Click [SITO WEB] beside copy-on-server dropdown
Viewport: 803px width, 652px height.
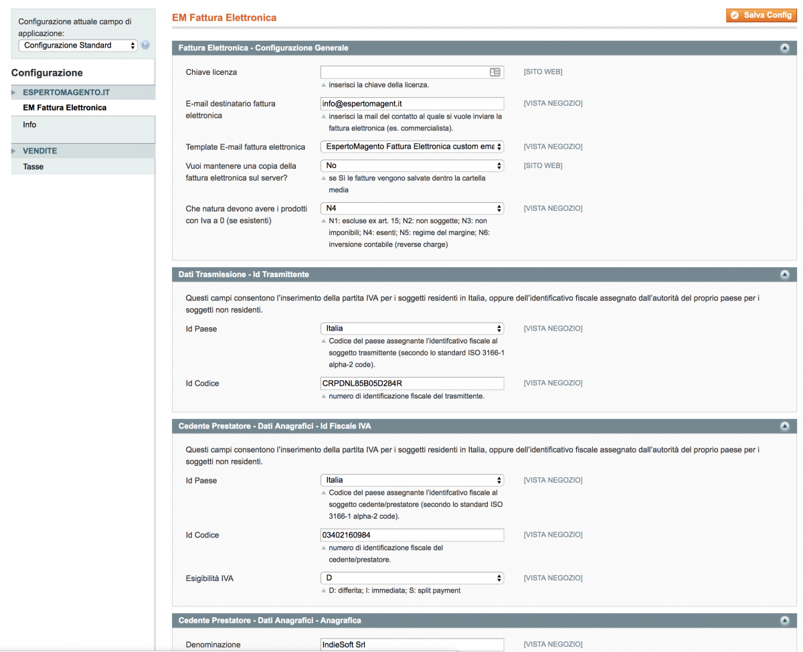point(543,165)
